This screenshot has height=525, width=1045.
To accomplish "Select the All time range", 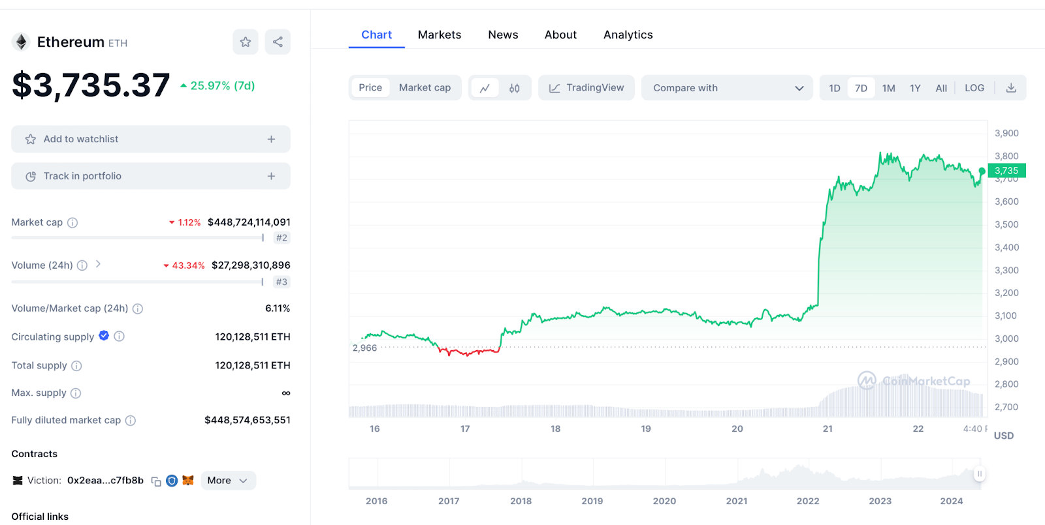I will 941,88.
